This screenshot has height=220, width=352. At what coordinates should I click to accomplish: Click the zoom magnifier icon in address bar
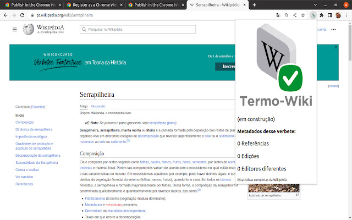coord(287,15)
